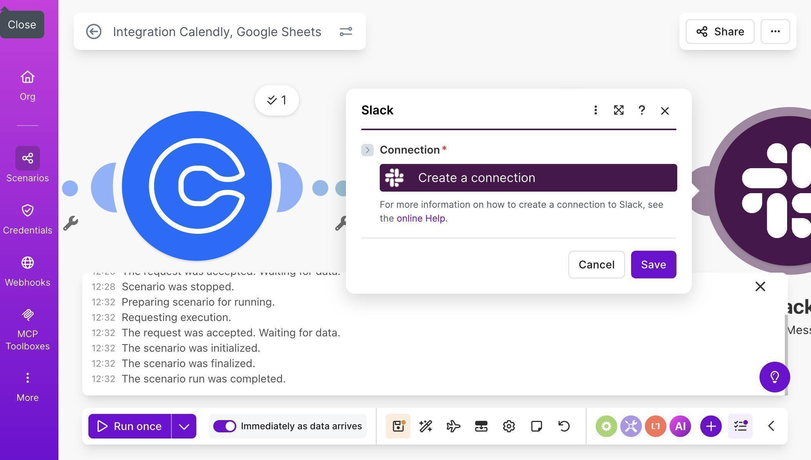View previous versions using the undo icon
Screen dimensions: 811x460
[563, 426]
